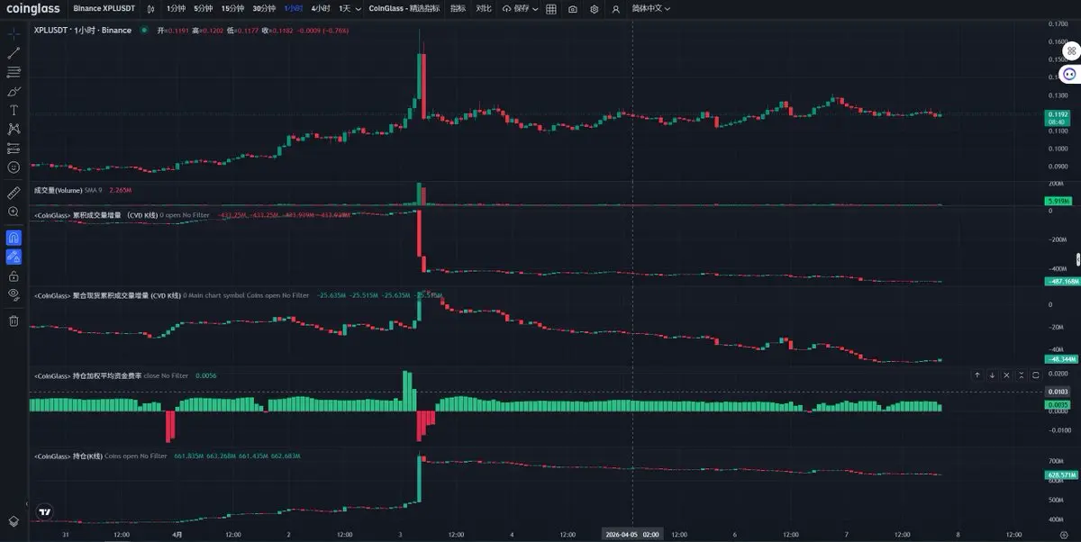Expand the right side panel arrow
Image resolution: width=1081 pixels, height=542 pixels.
pos(1077,259)
